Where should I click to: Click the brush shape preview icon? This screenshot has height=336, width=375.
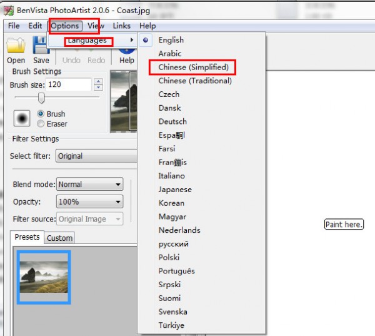(x=22, y=118)
